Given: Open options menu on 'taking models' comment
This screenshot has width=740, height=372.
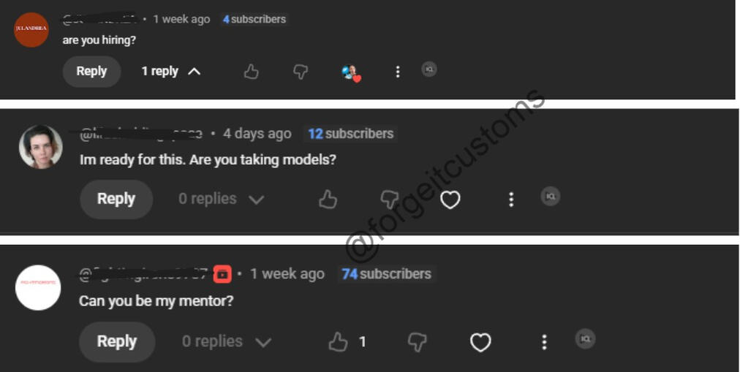Looking at the screenshot, I should coord(511,200).
